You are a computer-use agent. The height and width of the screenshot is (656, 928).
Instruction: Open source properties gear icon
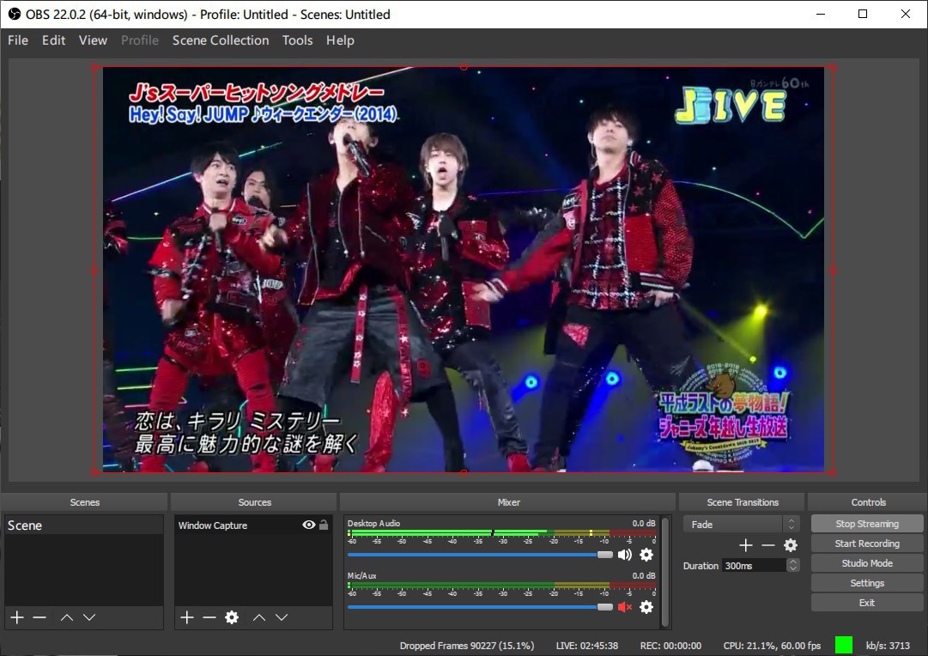(231, 617)
